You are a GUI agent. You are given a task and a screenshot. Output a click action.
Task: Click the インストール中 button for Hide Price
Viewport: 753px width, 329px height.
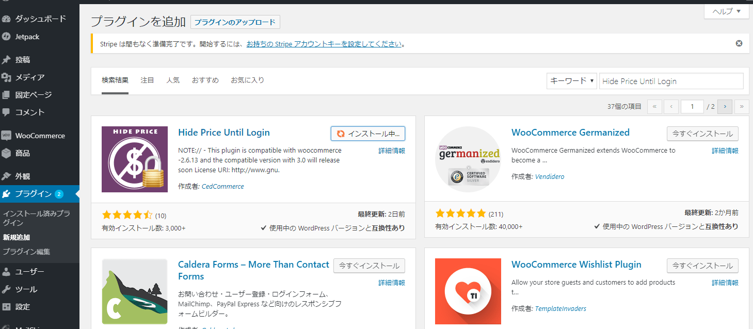(368, 134)
